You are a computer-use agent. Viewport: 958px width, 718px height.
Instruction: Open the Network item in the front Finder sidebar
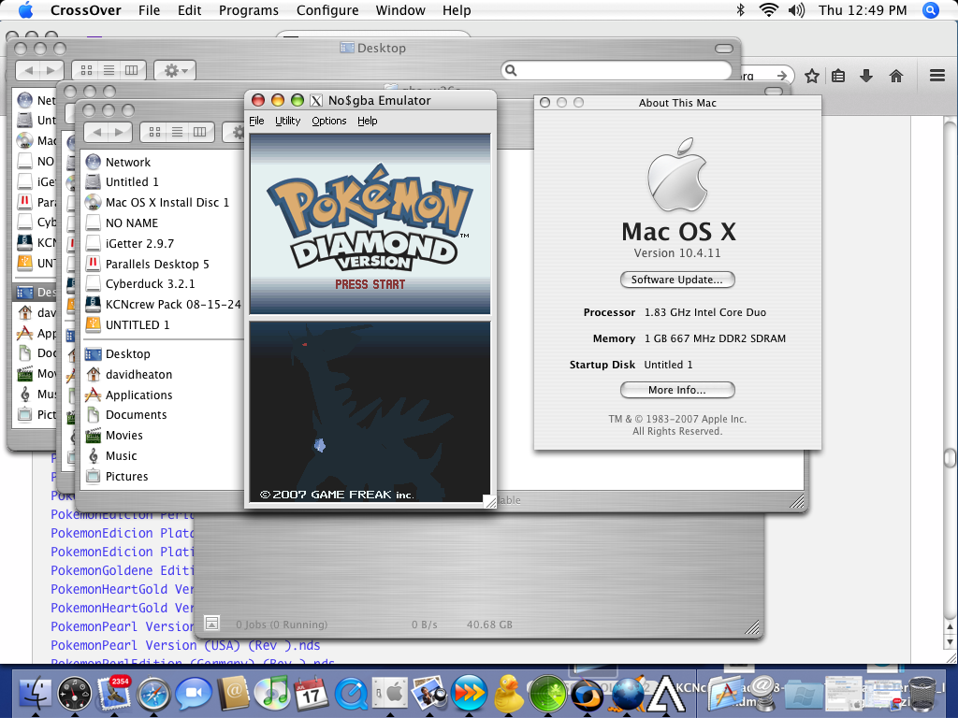pos(127,162)
